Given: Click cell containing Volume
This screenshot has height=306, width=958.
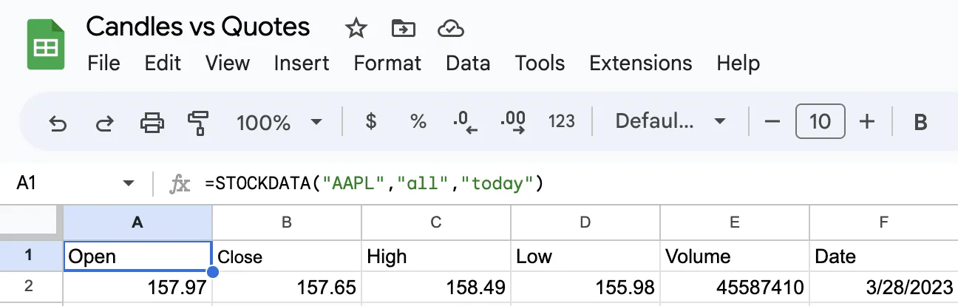Looking at the screenshot, I should click(735, 256).
